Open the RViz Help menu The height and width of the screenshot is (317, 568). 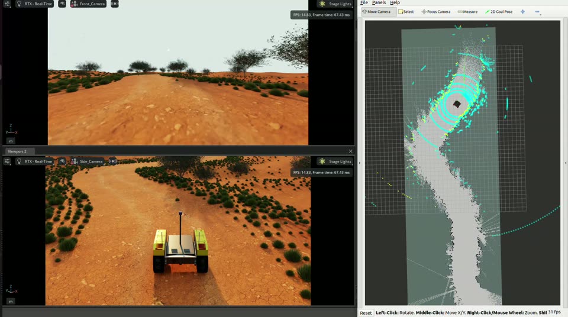[395, 2]
